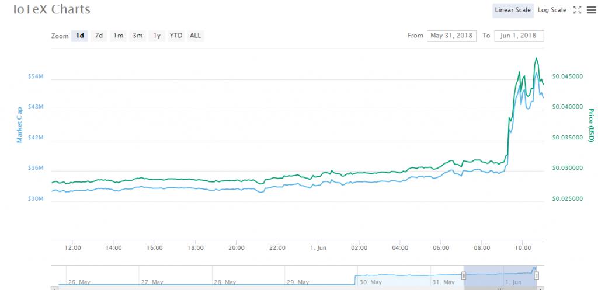Click the $0.025000 price label
Viewport: 598px width, 290px height.
pyautogui.click(x=568, y=199)
